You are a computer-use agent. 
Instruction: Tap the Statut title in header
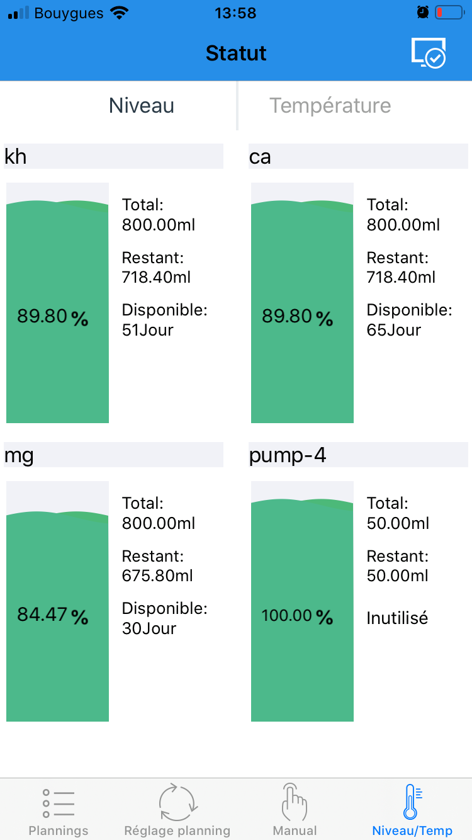pyautogui.click(x=236, y=54)
